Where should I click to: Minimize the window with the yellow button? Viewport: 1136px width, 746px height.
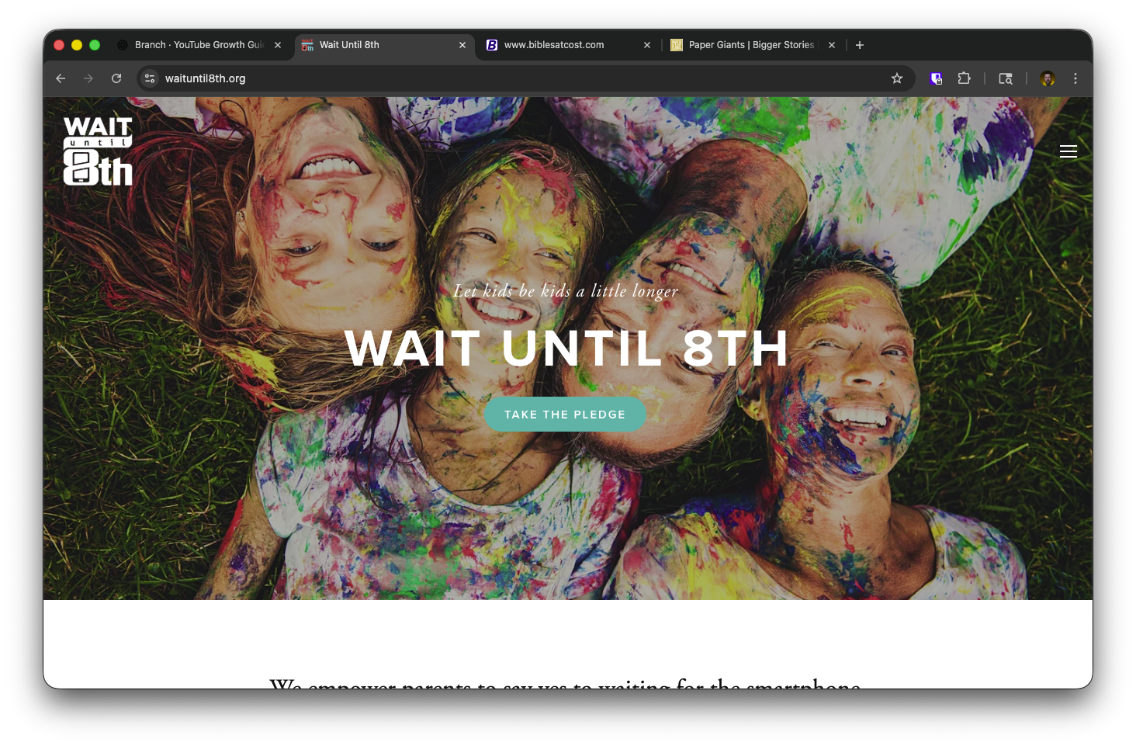pos(77,45)
